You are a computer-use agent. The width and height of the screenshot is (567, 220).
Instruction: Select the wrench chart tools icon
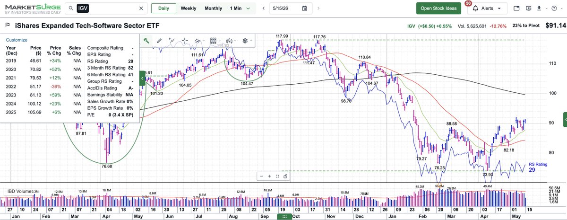click(146, 41)
